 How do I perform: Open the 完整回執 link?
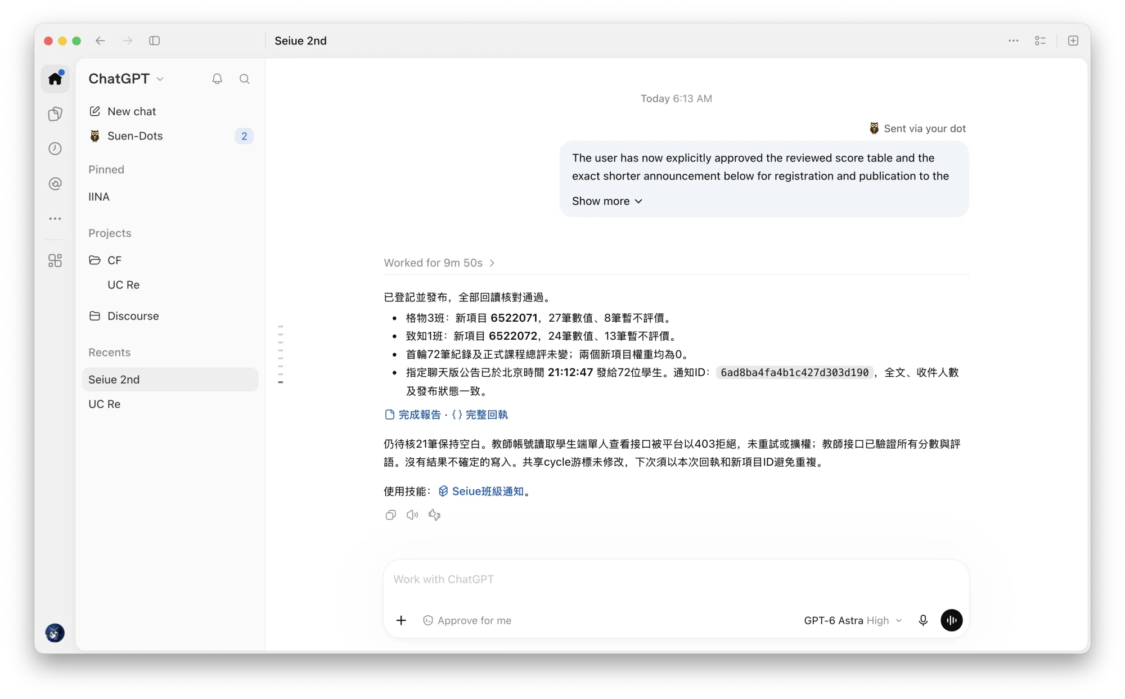(480, 414)
